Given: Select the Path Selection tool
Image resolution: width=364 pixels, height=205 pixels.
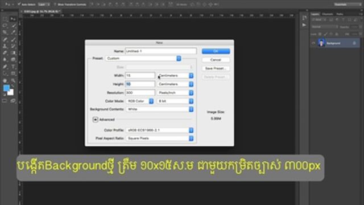Looking at the screenshot, I should [x=5, y=73].
